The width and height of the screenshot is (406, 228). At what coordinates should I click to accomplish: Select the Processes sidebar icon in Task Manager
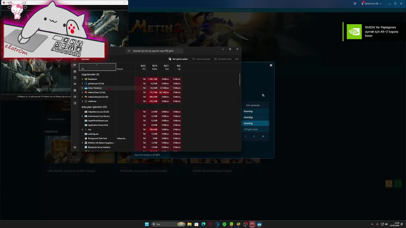click(75, 65)
